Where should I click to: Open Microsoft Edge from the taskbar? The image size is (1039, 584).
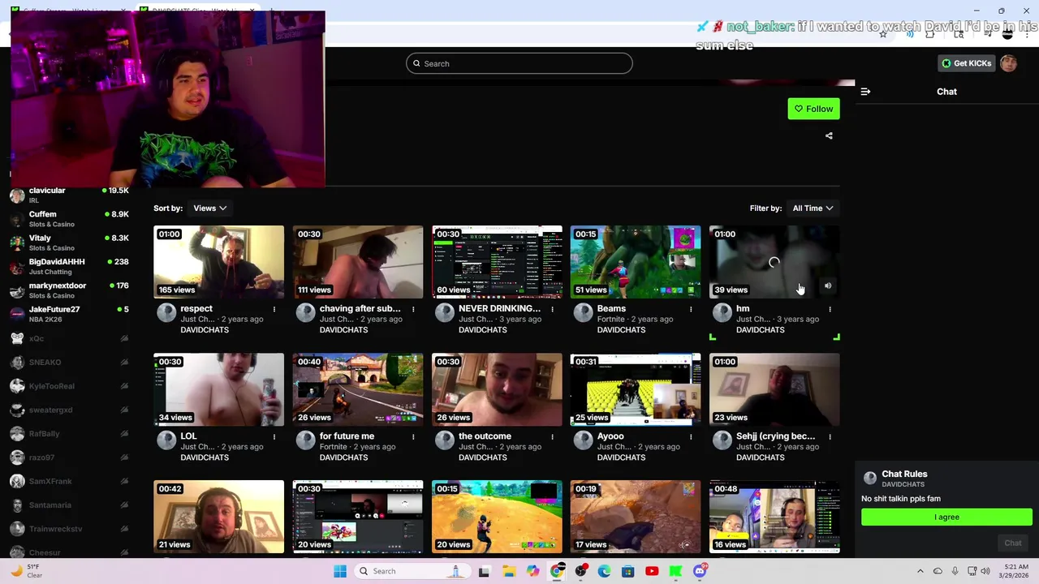pyautogui.click(x=604, y=571)
